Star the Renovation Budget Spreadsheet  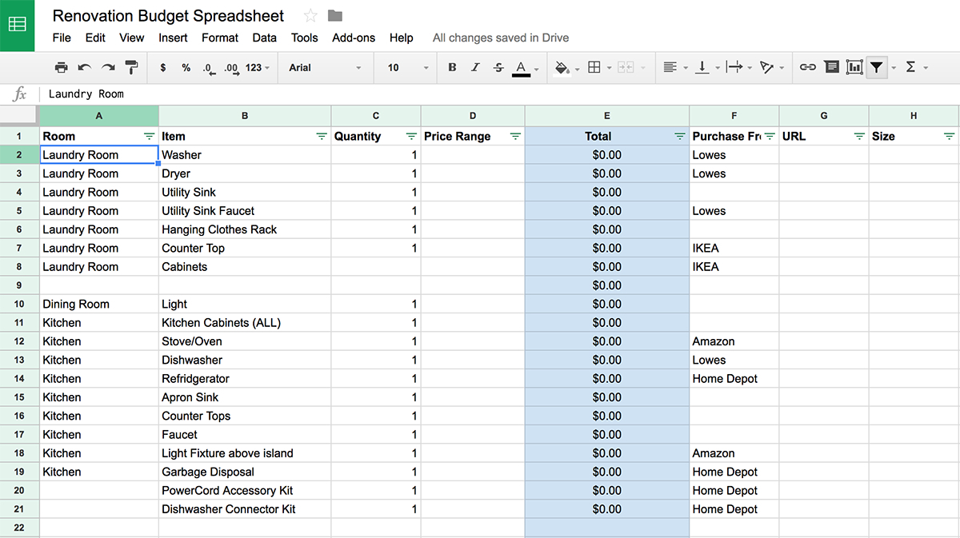tap(310, 14)
